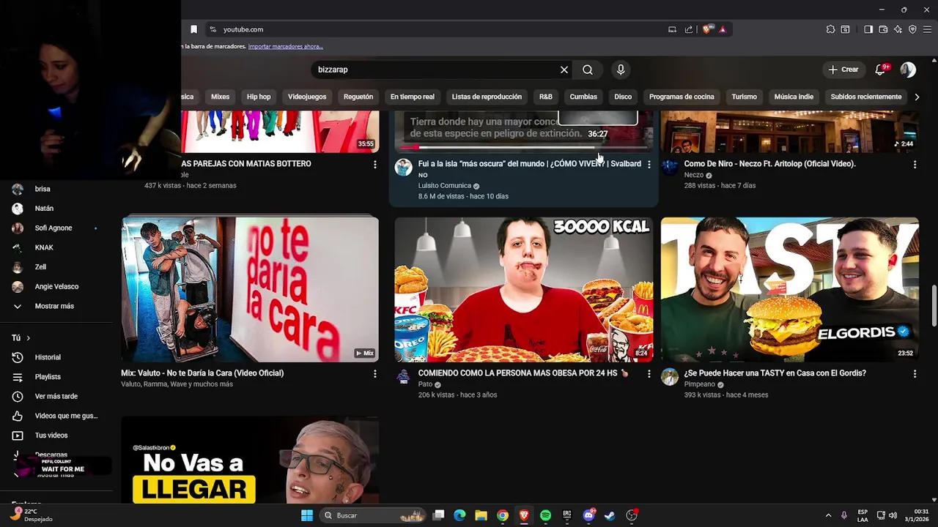Select the Turismo filter chip
Viewport: 938px width, 527px height.
pyautogui.click(x=744, y=97)
